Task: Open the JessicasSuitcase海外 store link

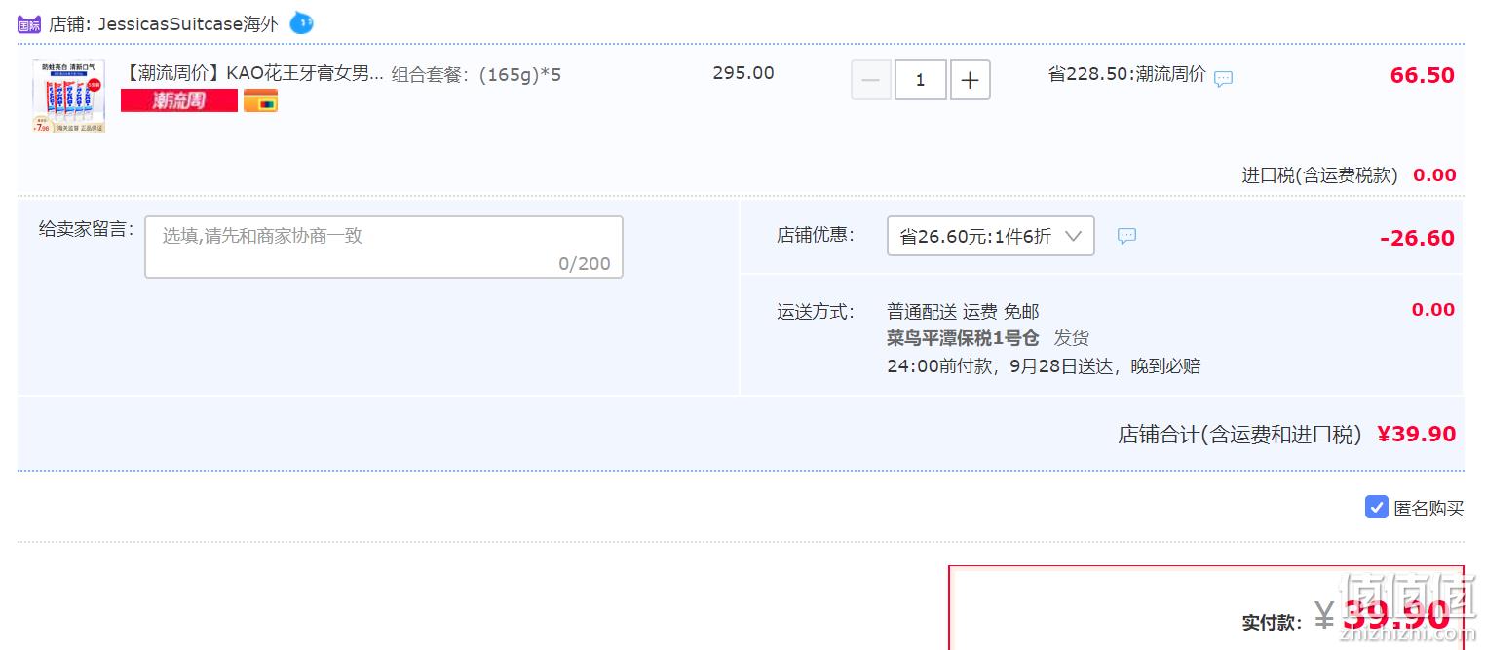Action: pyautogui.click(x=188, y=24)
